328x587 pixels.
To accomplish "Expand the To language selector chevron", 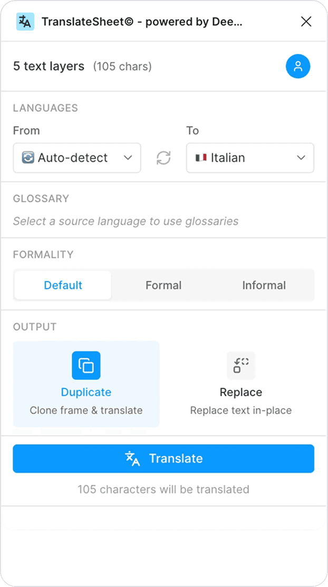I will (301, 158).
